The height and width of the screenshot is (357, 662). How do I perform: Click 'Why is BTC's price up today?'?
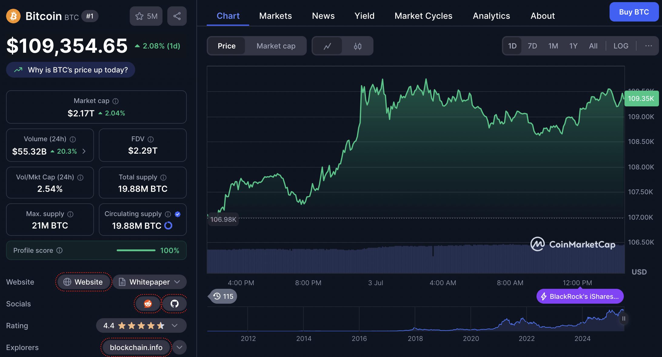coord(71,70)
